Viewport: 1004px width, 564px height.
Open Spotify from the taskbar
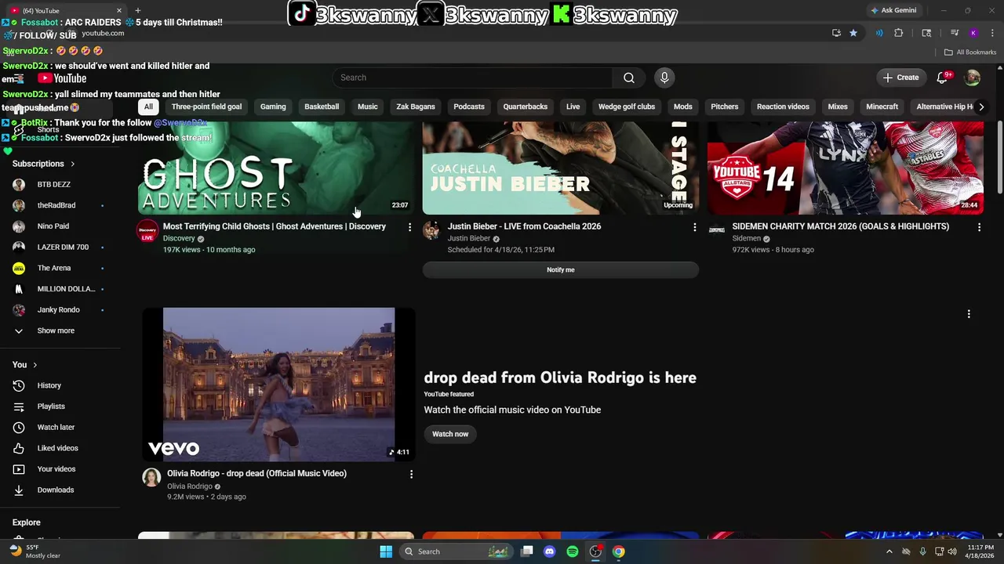coord(573,551)
